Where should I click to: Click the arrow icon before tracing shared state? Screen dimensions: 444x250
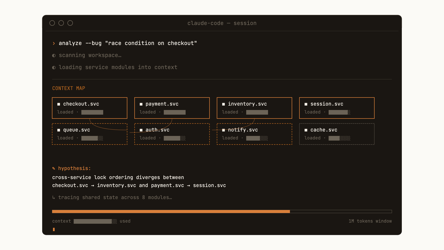[54, 197]
